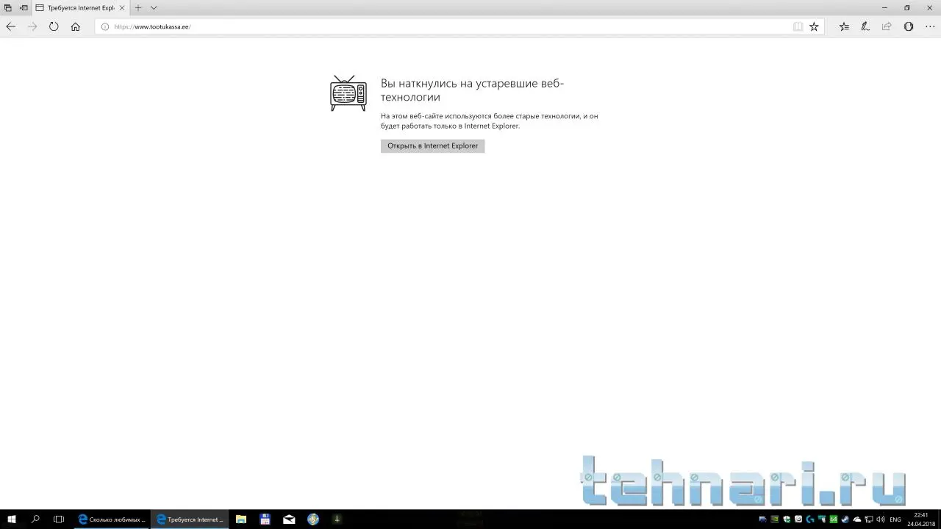Show site information for tootukassa.ee
Image resolution: width=941 pixels, height=529 pixels.
[105, 26]
